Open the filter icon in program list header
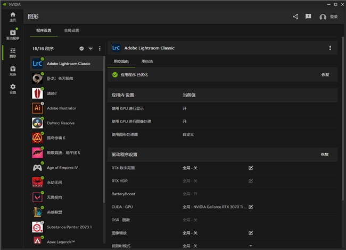346x250 pixels. pos(90,48)
